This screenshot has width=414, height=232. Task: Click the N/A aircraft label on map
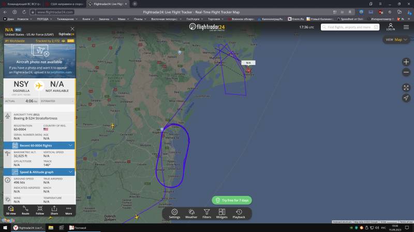[x=248, y=63]
